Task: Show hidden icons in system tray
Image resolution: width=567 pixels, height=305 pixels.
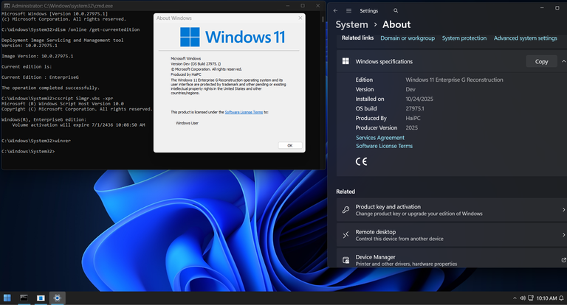Action: coord(515,298)
